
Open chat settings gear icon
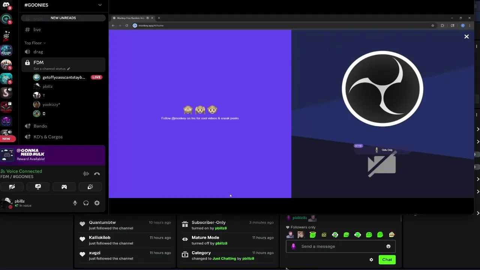(x=371, y=259)
